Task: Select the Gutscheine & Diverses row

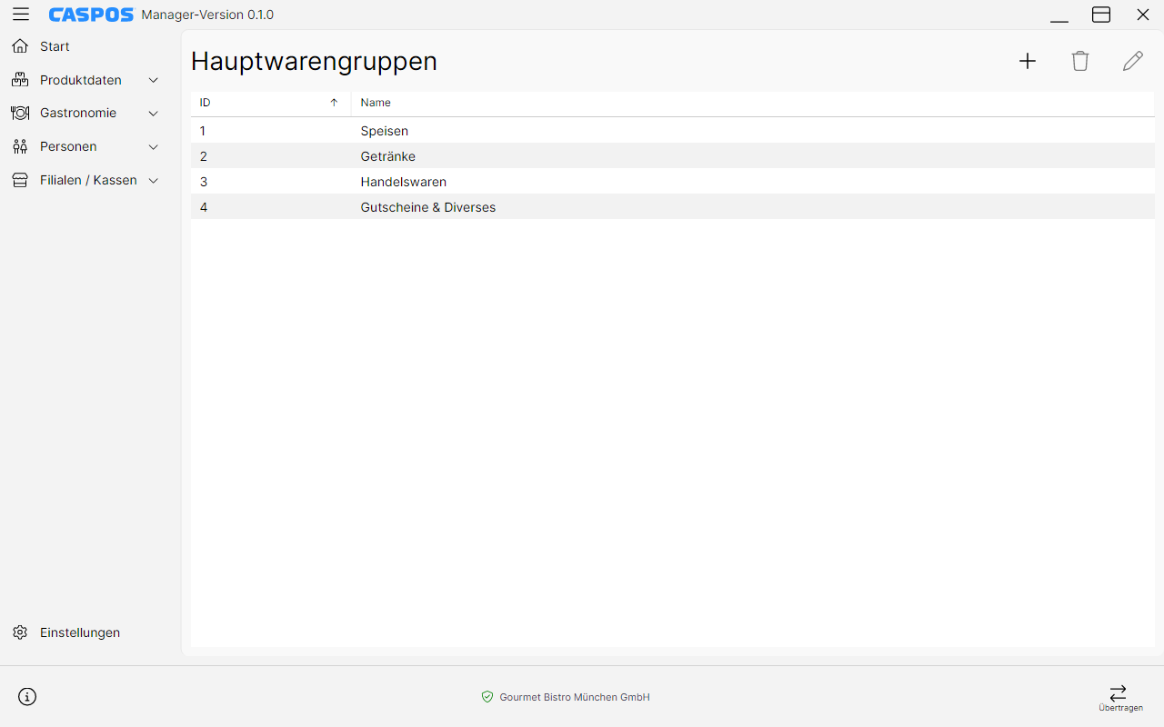Action: coord(673,207)
